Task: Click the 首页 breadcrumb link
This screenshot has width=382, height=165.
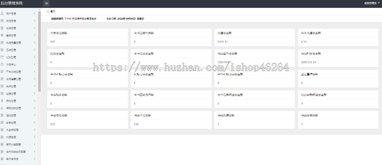Action: 53,11
